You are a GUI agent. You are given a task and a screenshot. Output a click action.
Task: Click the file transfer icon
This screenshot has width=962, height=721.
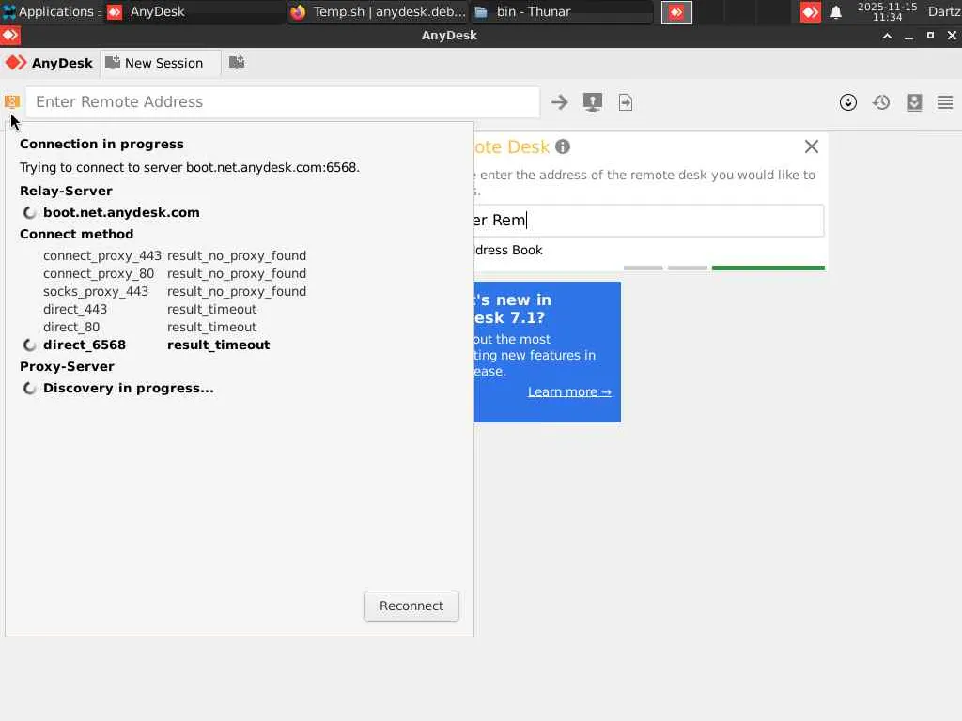625,102
